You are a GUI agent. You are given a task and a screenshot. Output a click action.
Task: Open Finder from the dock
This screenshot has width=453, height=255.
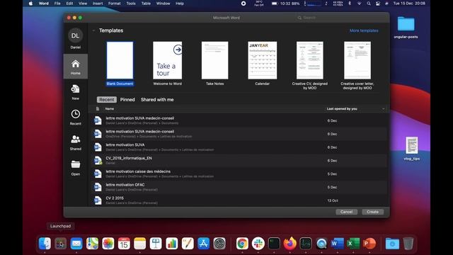coord(45,244)
